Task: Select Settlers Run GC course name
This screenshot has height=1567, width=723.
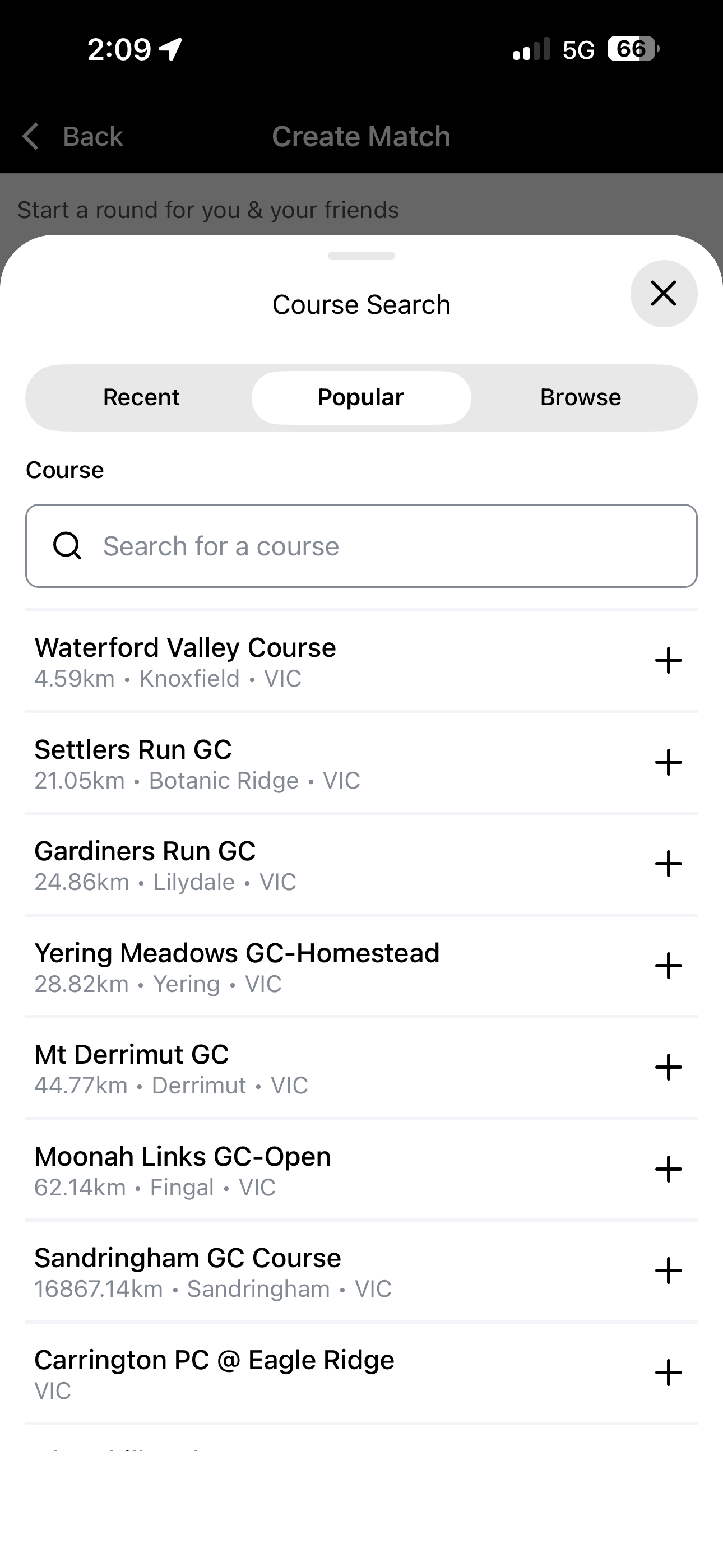Action: click(133, 749)
